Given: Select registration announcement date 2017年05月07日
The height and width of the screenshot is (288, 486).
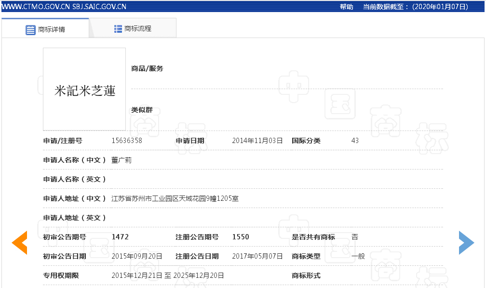Looking at the screenshot, I should click(257, 256).
